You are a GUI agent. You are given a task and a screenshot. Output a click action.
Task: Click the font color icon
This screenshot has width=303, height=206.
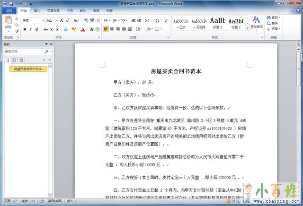(83, 29)
